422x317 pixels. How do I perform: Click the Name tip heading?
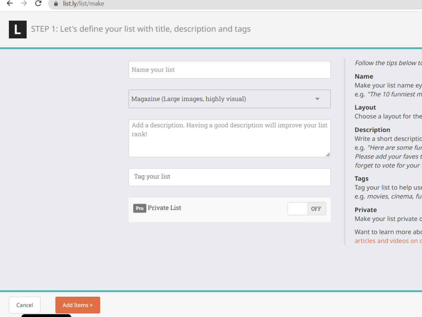click(364, 76)
